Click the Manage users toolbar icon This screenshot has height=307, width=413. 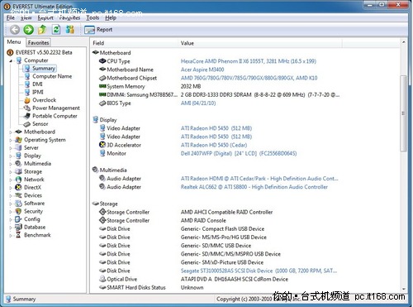(x=70, y=29)
